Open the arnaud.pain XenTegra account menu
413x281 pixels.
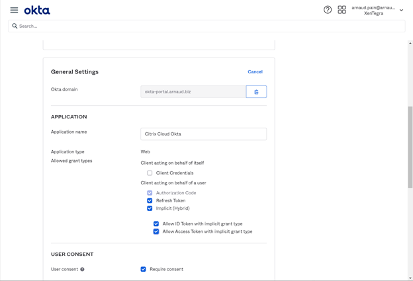coord(373,11)
